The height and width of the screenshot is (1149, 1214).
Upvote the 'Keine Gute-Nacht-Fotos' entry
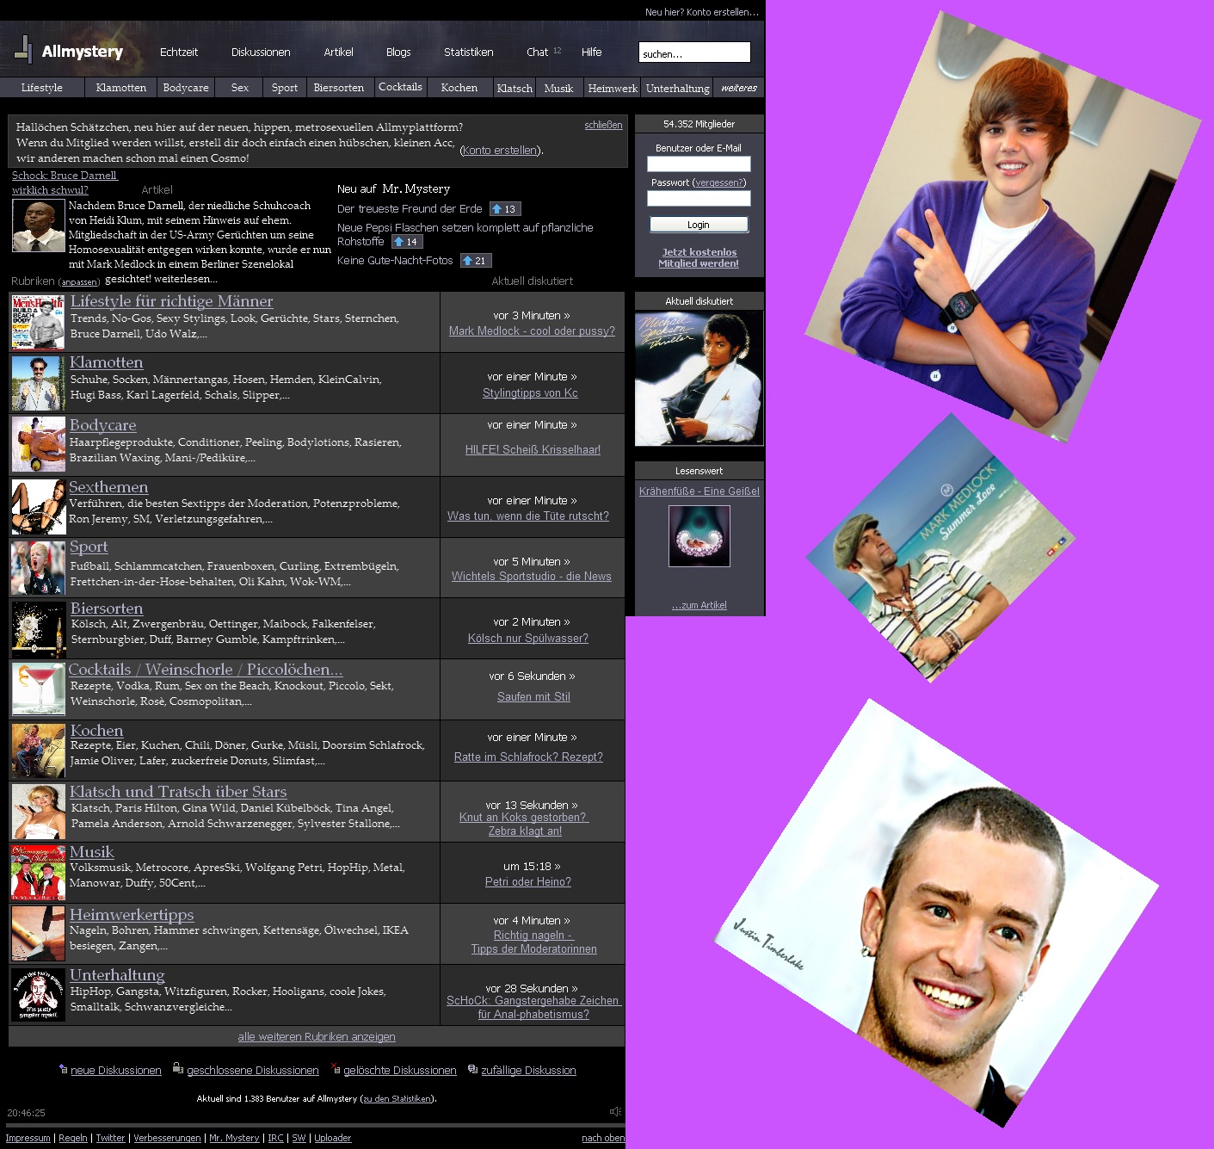[467, 261]
